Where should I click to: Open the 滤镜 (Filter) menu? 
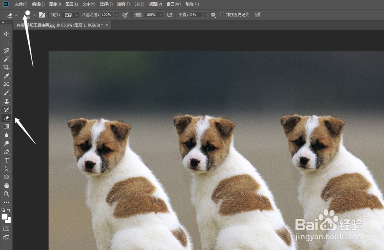pos(123,4)
